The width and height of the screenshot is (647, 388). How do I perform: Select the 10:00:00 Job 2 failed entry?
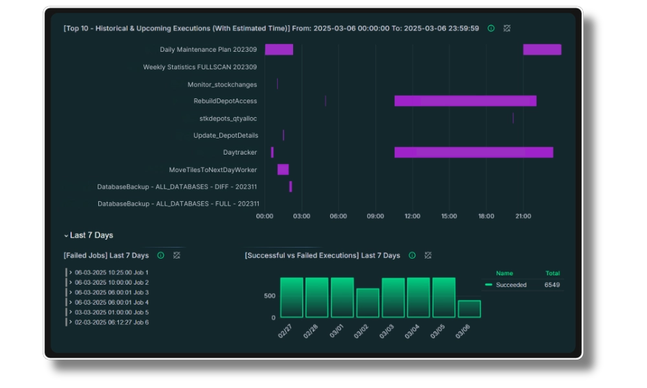(x=111, y=283)
